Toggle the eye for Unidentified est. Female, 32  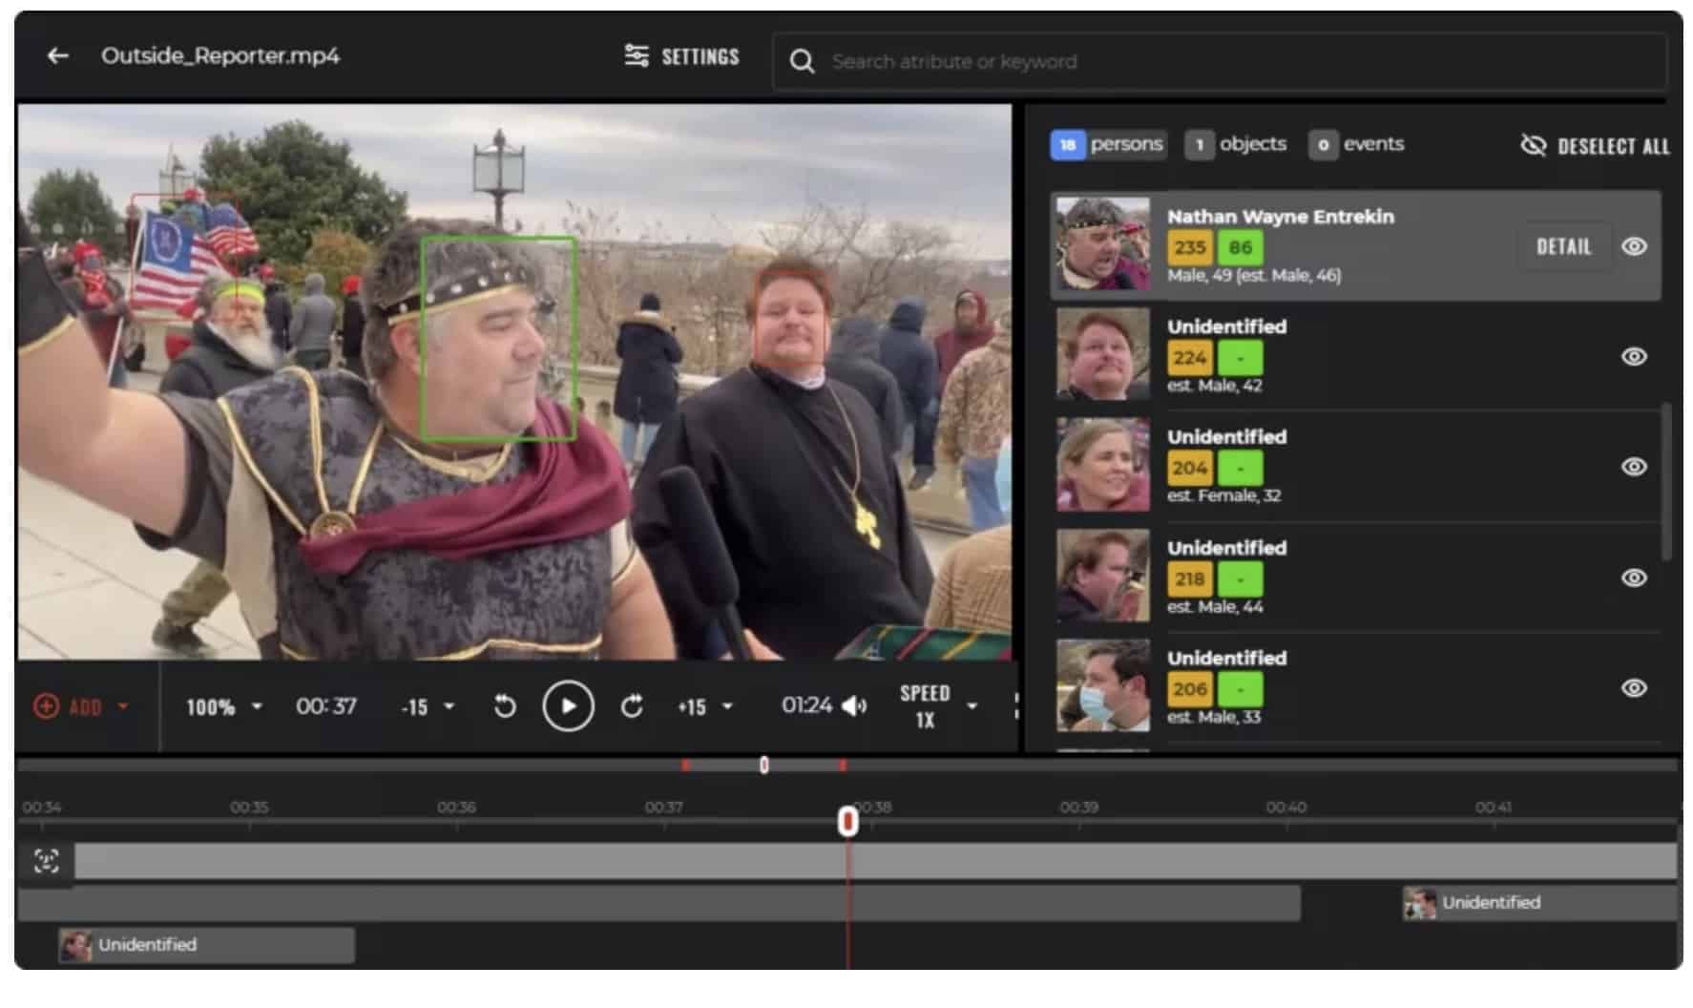[1634, 467]
